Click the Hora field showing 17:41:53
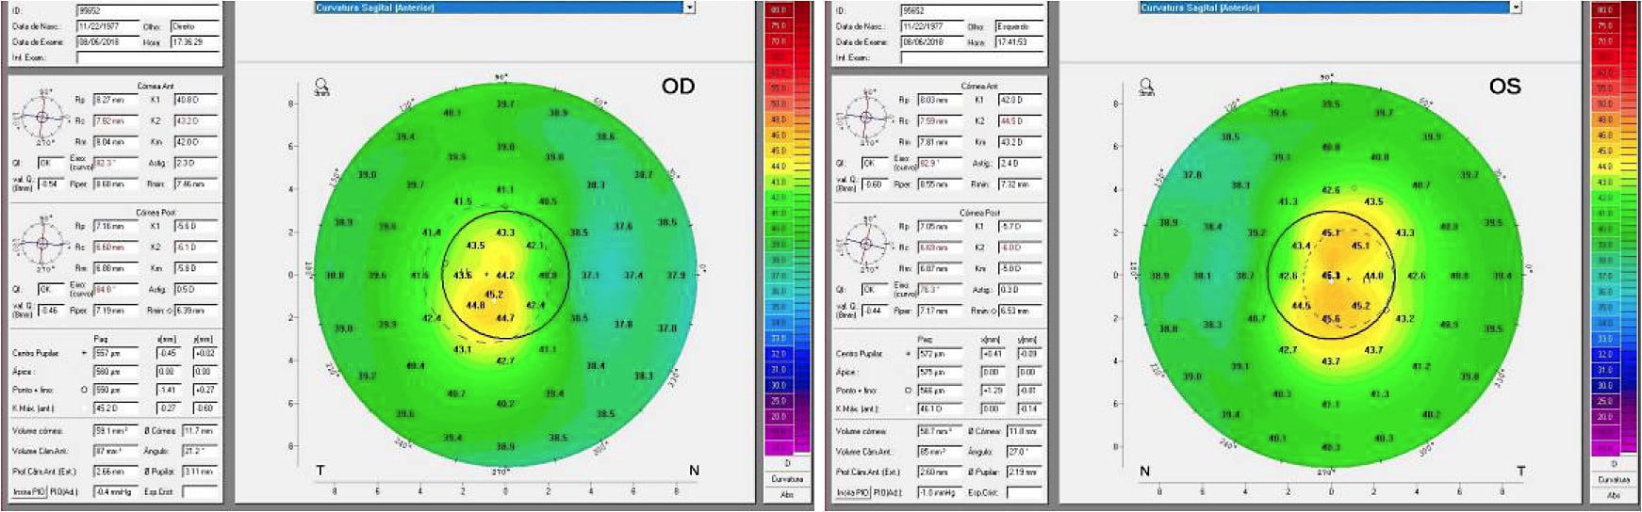 (x=1019, y=42)
